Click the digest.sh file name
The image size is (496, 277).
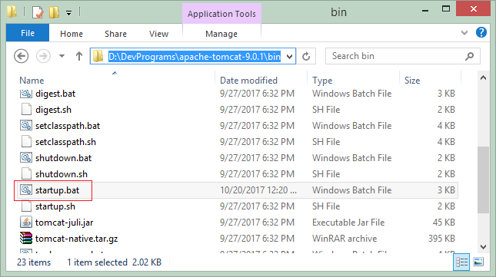pos(54,110)
